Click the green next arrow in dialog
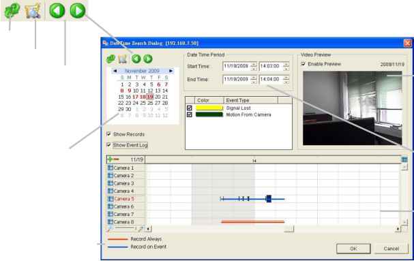This screenshot has height=261, width=414. pyautogui.click(x=148, y=59)
